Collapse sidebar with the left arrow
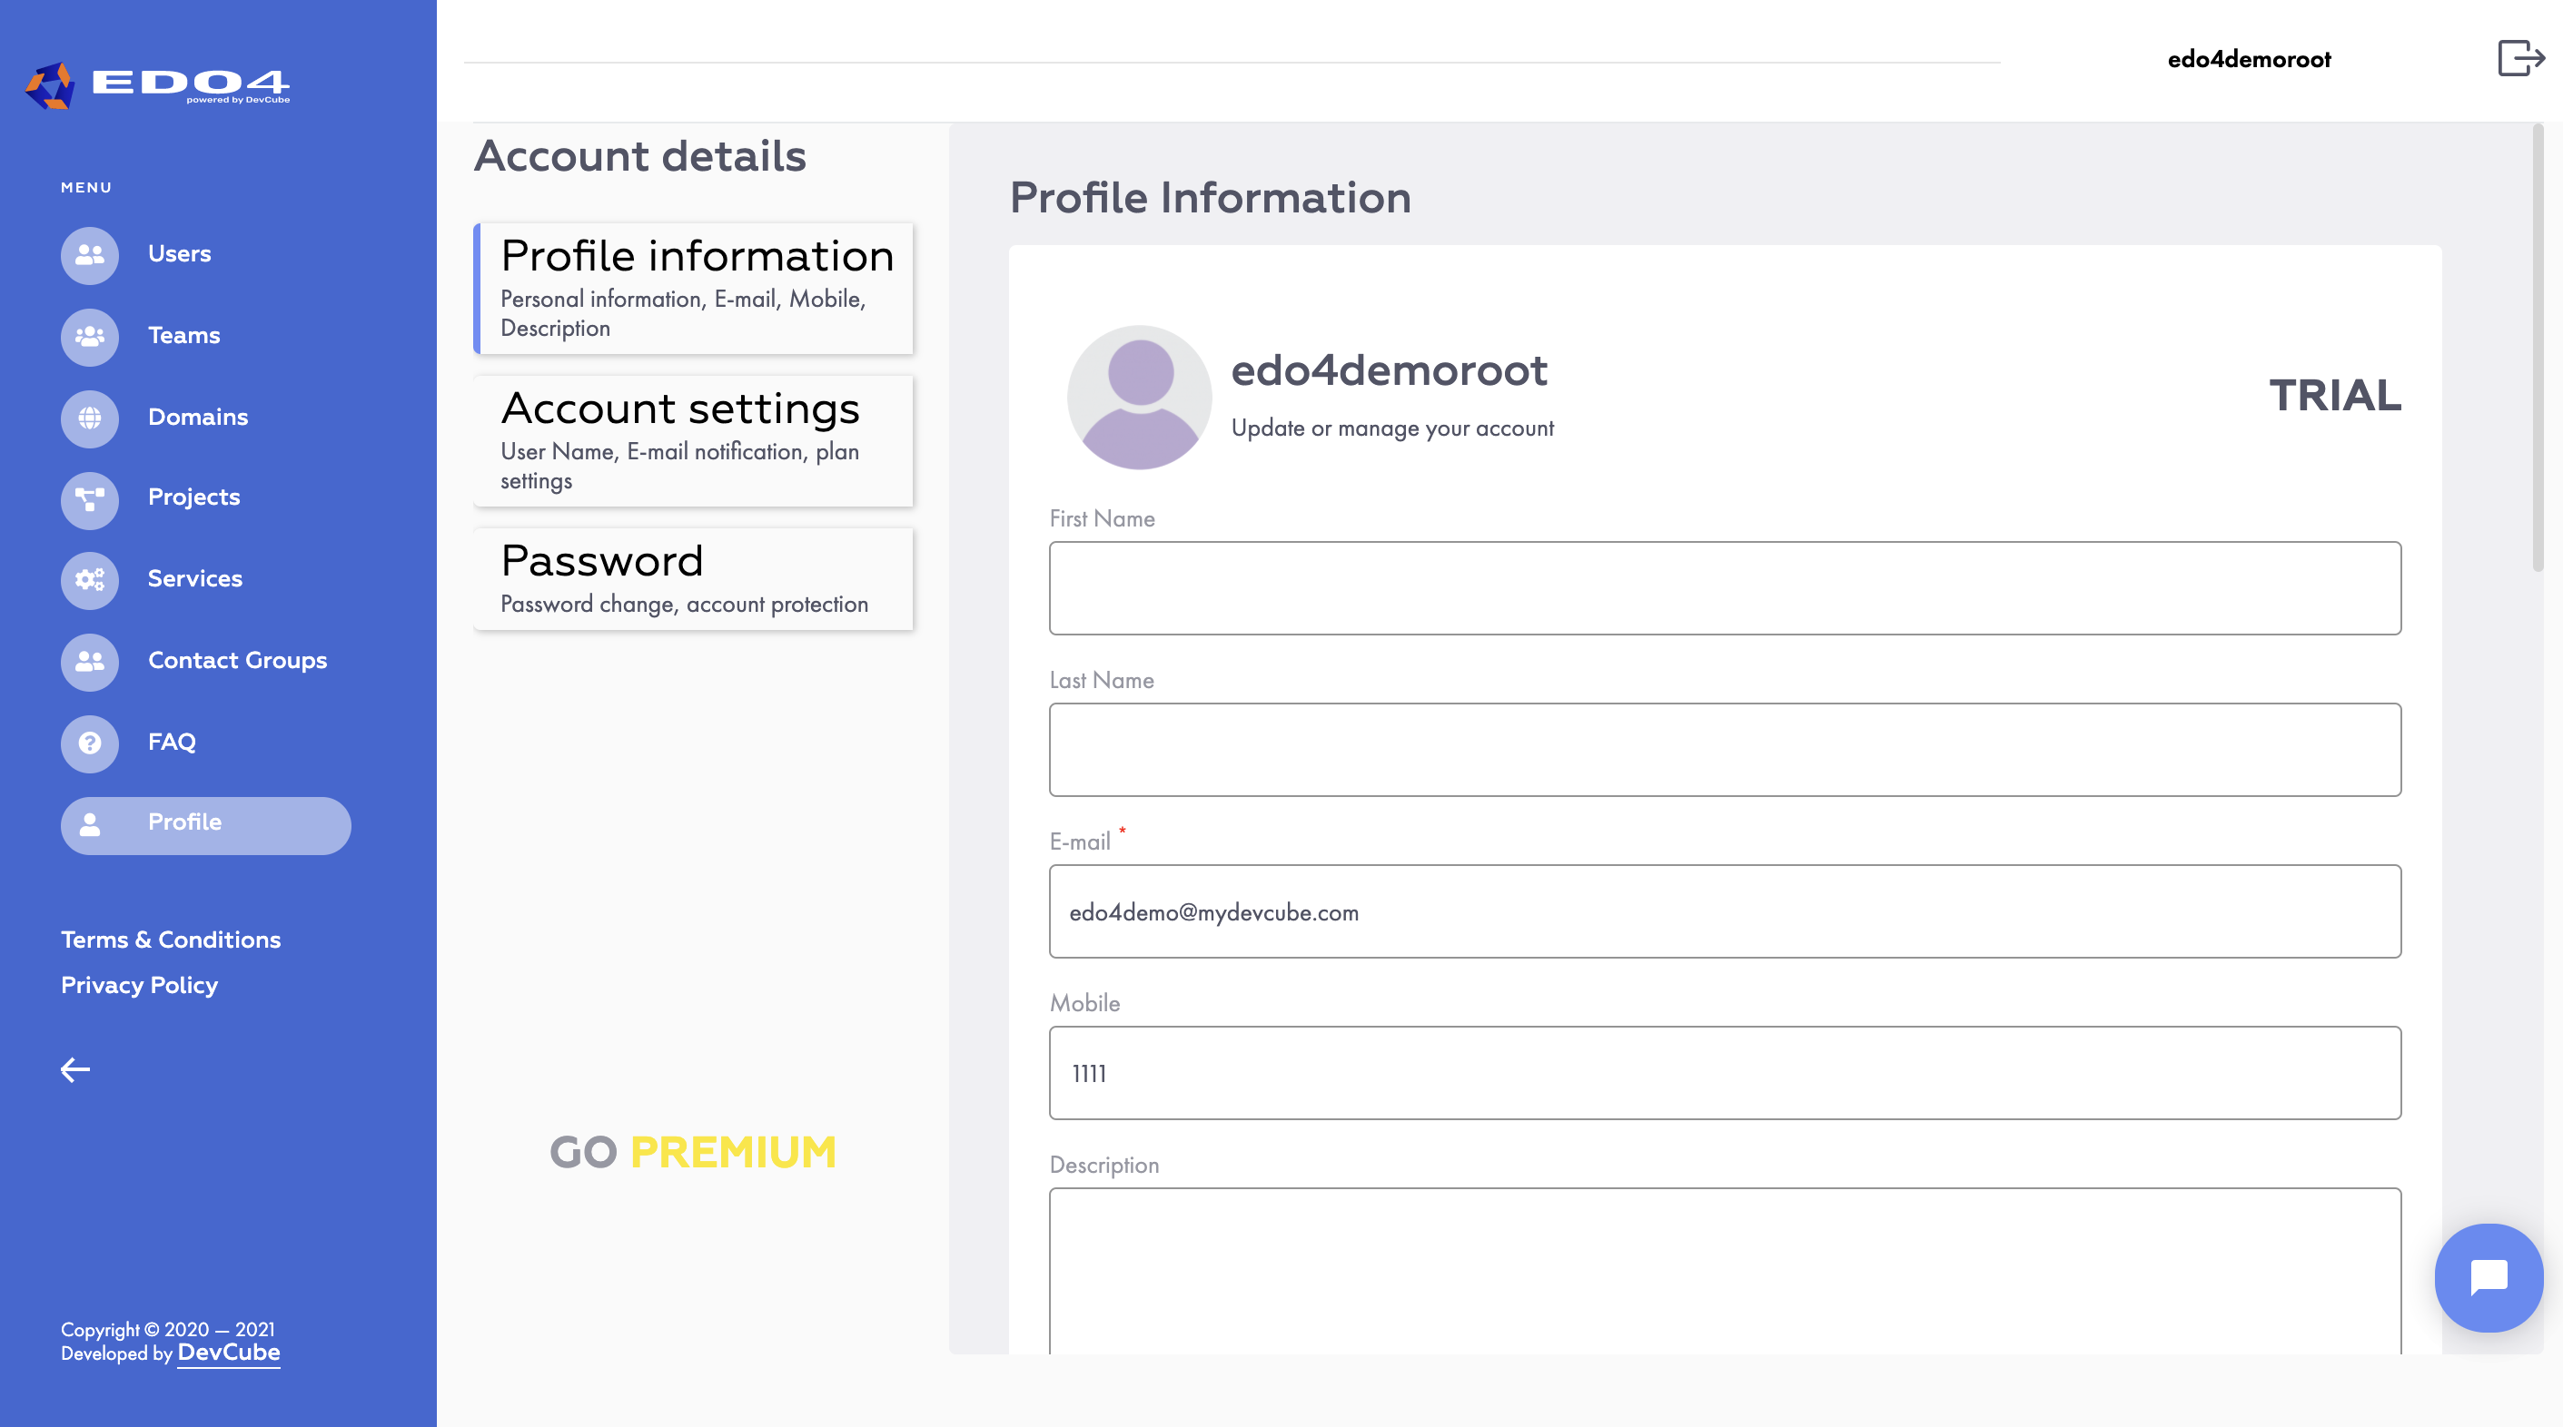 pos(75,1070)
